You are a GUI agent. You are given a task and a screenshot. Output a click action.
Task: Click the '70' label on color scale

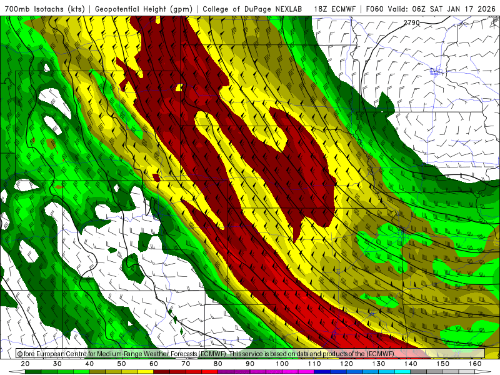[x=186, y=364]
